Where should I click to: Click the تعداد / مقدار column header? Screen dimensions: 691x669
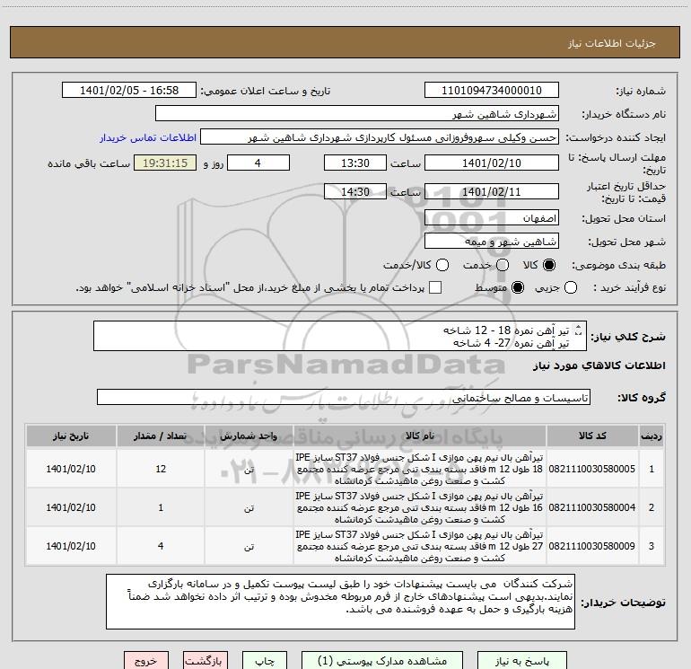click(161, 436)
